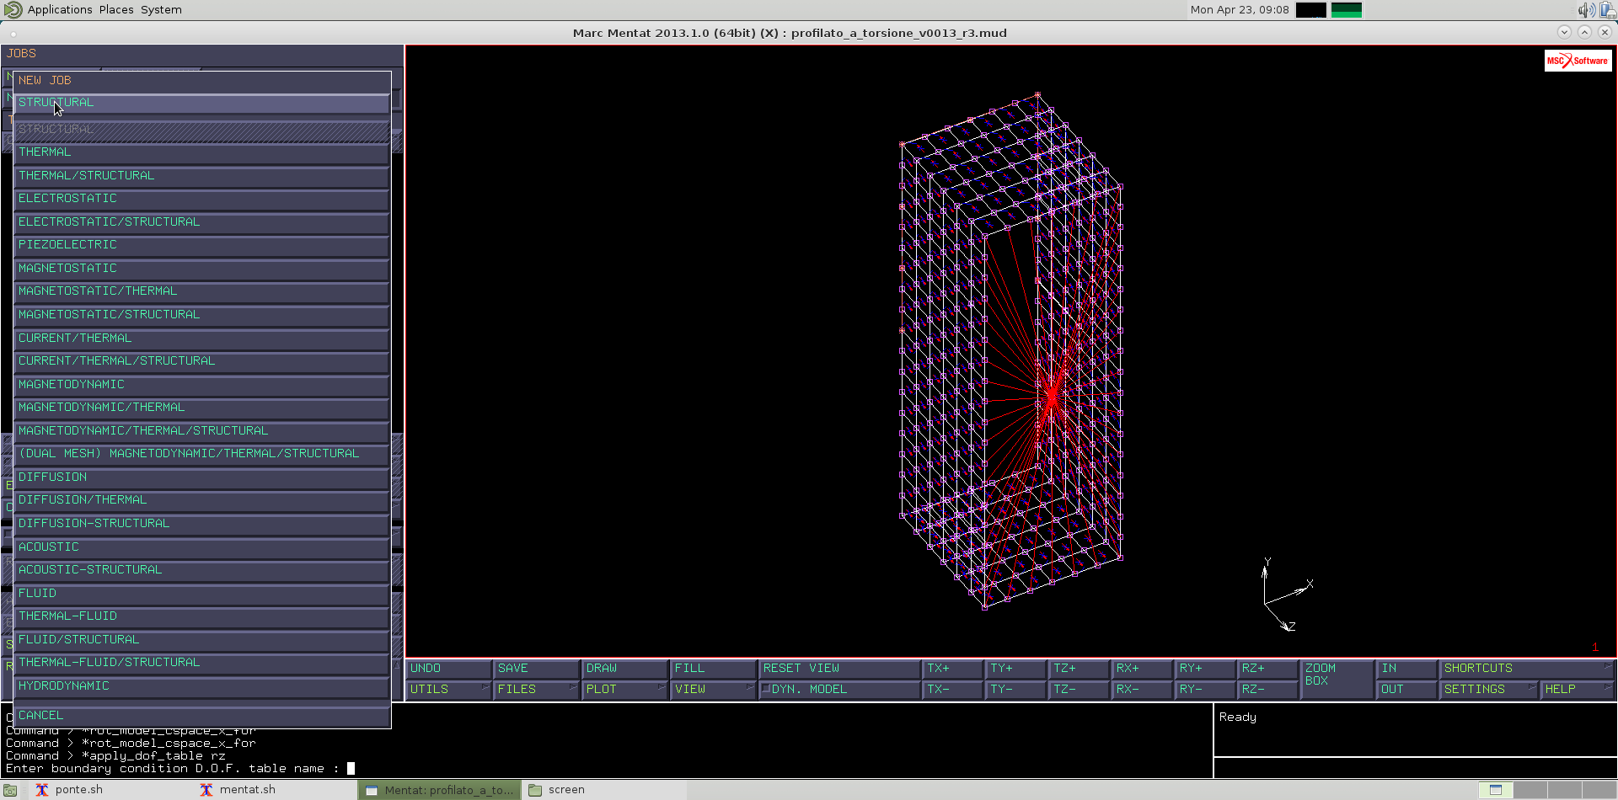Open the HELP menu
Screen dimensions: 1618x800
pos(1577,690)
